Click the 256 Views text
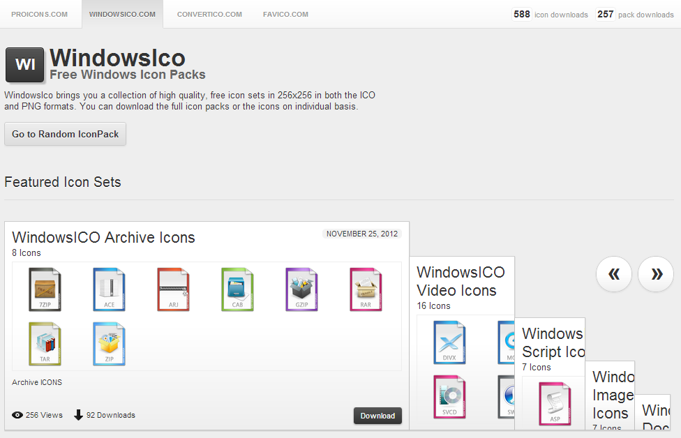The height and width of the screenshot is (438, 681). click(44, 415)
